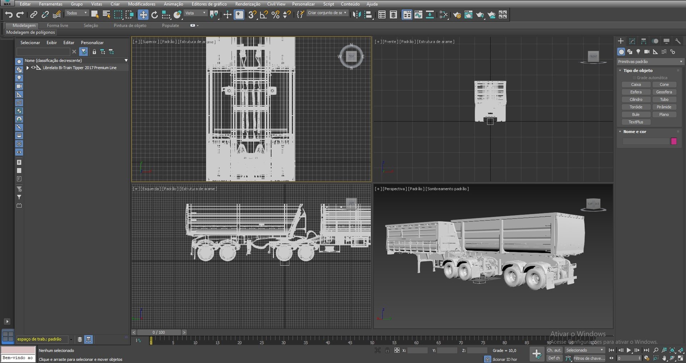Click the Redo arrow icon
686x363 pixels.
click(x=20, y=15)
